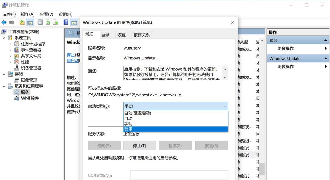This screenshot has height=180, width=330.
Task: Click the title bar app icon of 计算机管理
Action: (5, 5)
